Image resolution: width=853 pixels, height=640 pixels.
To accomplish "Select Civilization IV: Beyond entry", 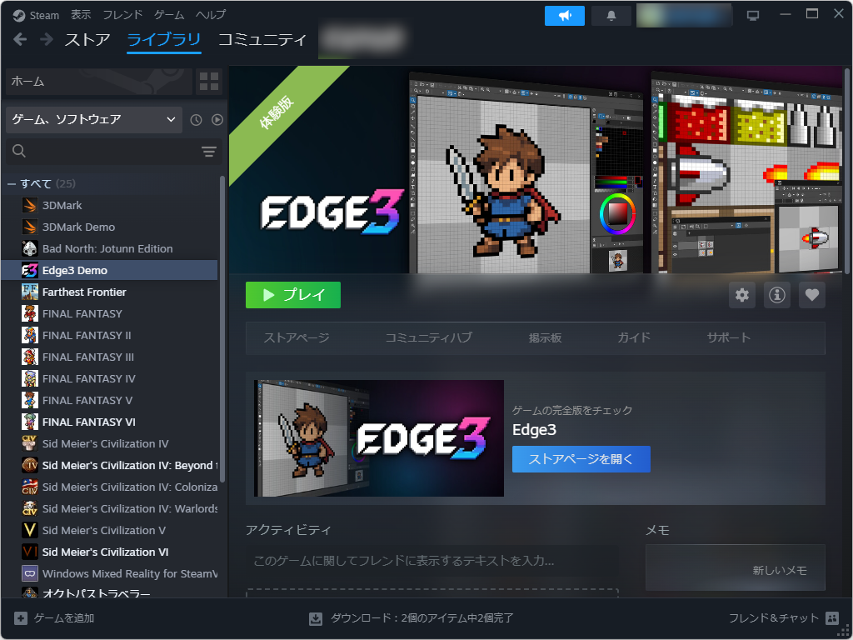I will tap(129, 465).
